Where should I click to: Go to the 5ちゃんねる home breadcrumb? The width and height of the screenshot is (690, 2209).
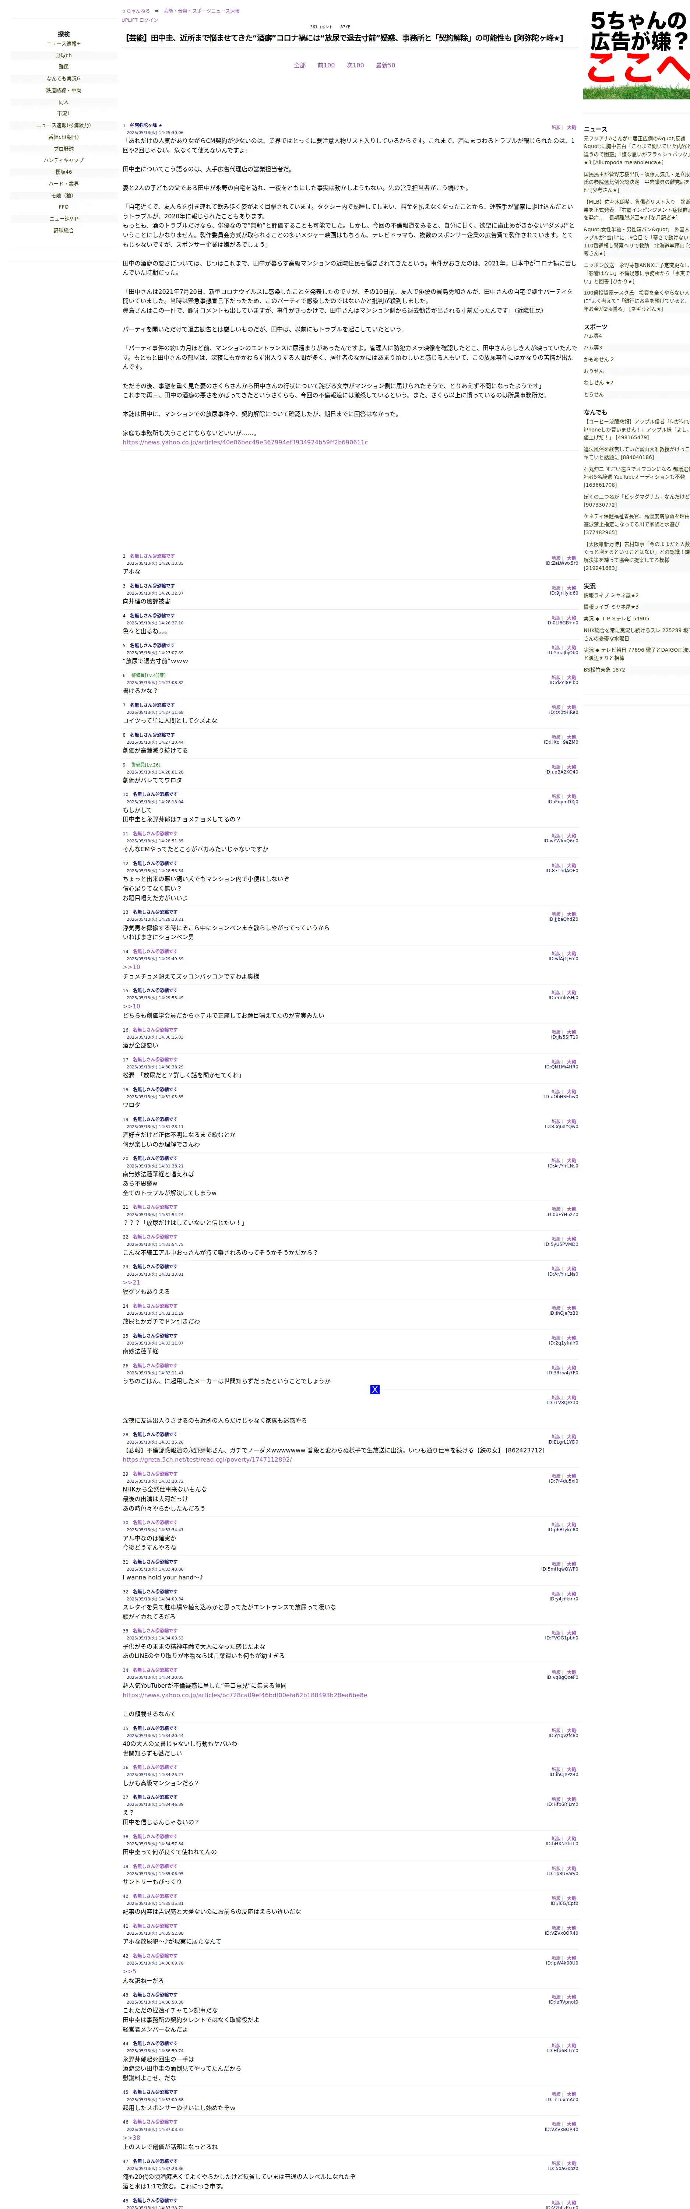click(x=135, y=11)
